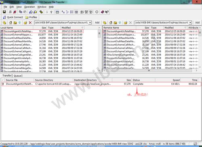Open the Window menu

click(x=42, y=7)
